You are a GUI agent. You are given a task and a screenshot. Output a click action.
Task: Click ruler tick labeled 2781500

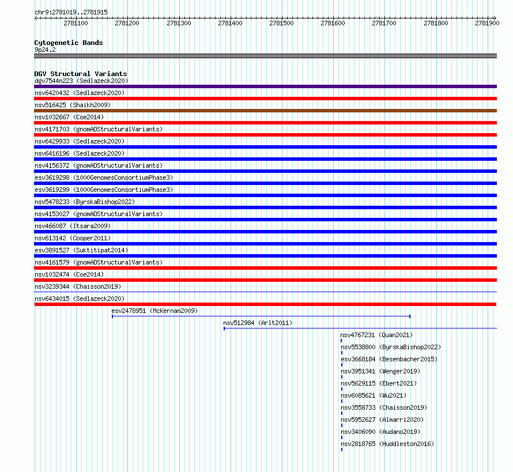[282, 23]
